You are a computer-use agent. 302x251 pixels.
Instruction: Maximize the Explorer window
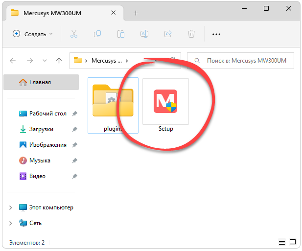266,8
